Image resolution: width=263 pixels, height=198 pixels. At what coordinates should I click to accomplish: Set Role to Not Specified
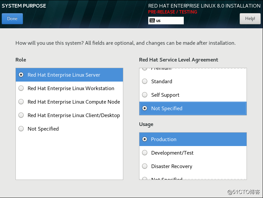69,129
